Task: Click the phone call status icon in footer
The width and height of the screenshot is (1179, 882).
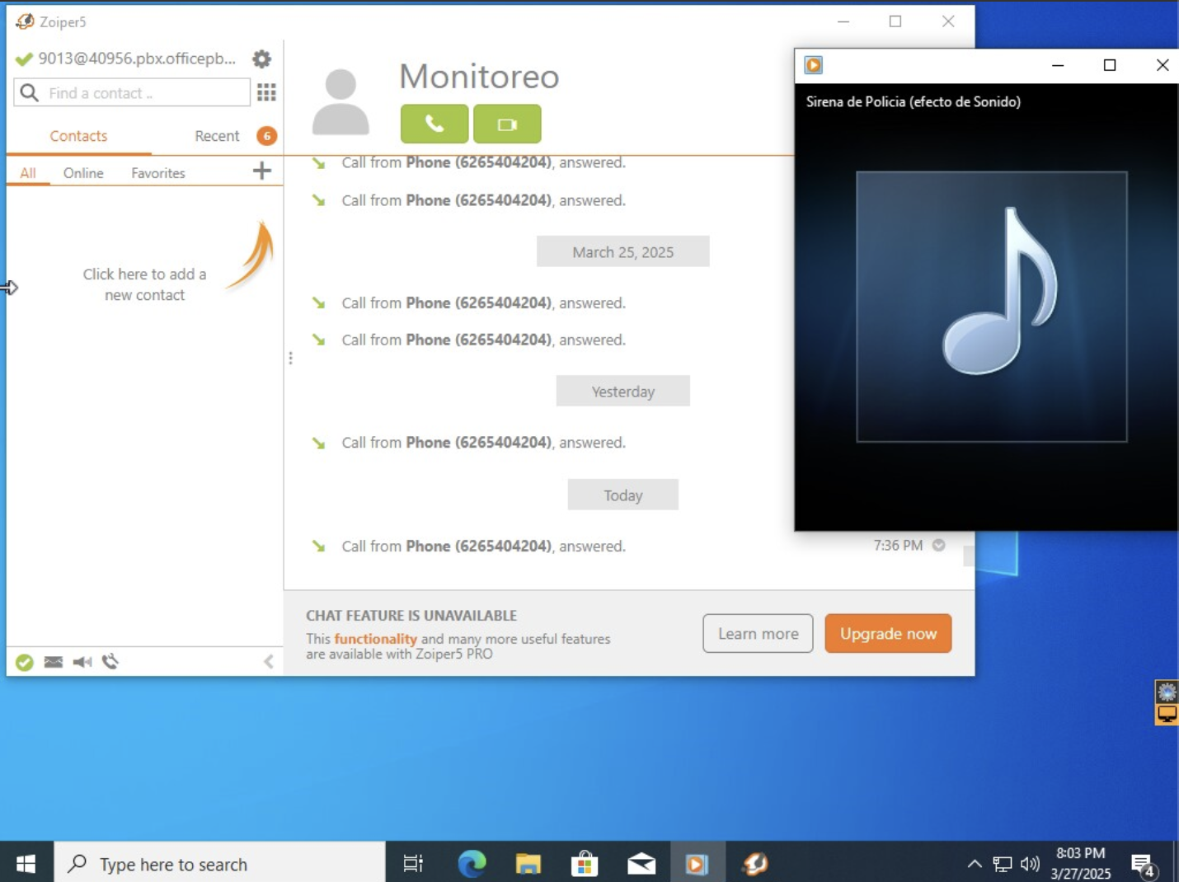Action: click(110, 662)
